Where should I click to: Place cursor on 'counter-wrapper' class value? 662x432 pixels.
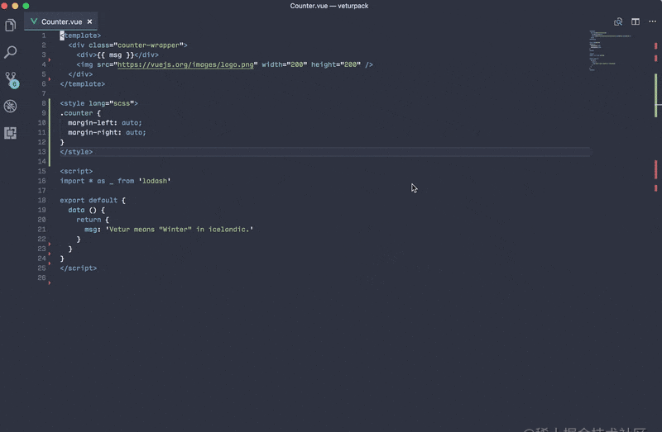click(x=148, y=45)
